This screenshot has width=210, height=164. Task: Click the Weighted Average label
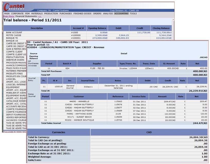click(40, 157)
